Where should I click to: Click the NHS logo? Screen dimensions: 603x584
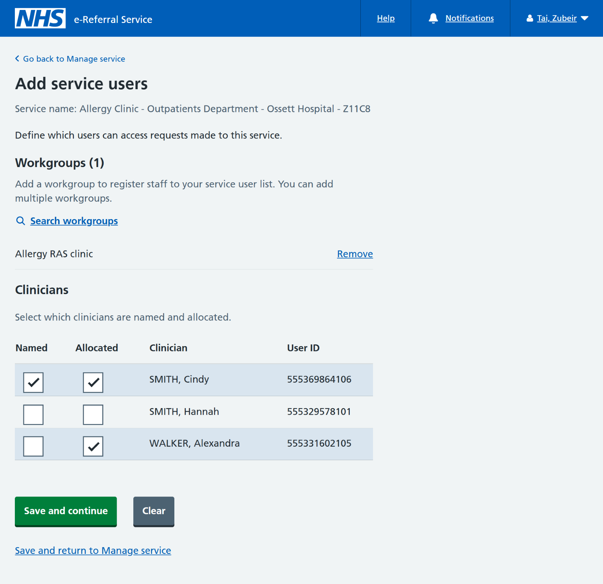pyautogui.click(x=40, y=18)
